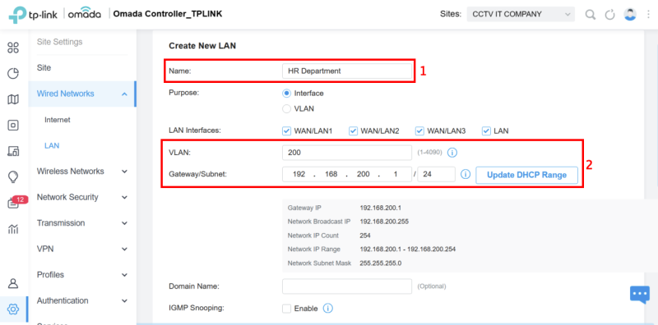Expand the Wireless Networks section
Screen dimensions: 658x325
pyautogui.click(x=81, y=172)
